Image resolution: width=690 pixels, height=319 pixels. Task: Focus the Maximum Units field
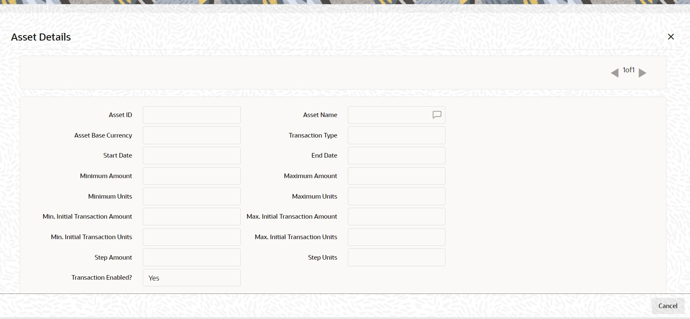click(396, 197)
